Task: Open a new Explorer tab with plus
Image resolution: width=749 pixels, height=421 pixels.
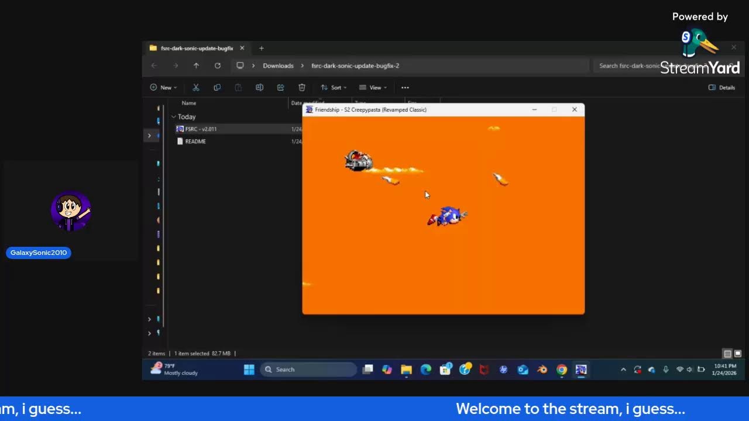Action: pyautogui.click(x=262, y=48)
